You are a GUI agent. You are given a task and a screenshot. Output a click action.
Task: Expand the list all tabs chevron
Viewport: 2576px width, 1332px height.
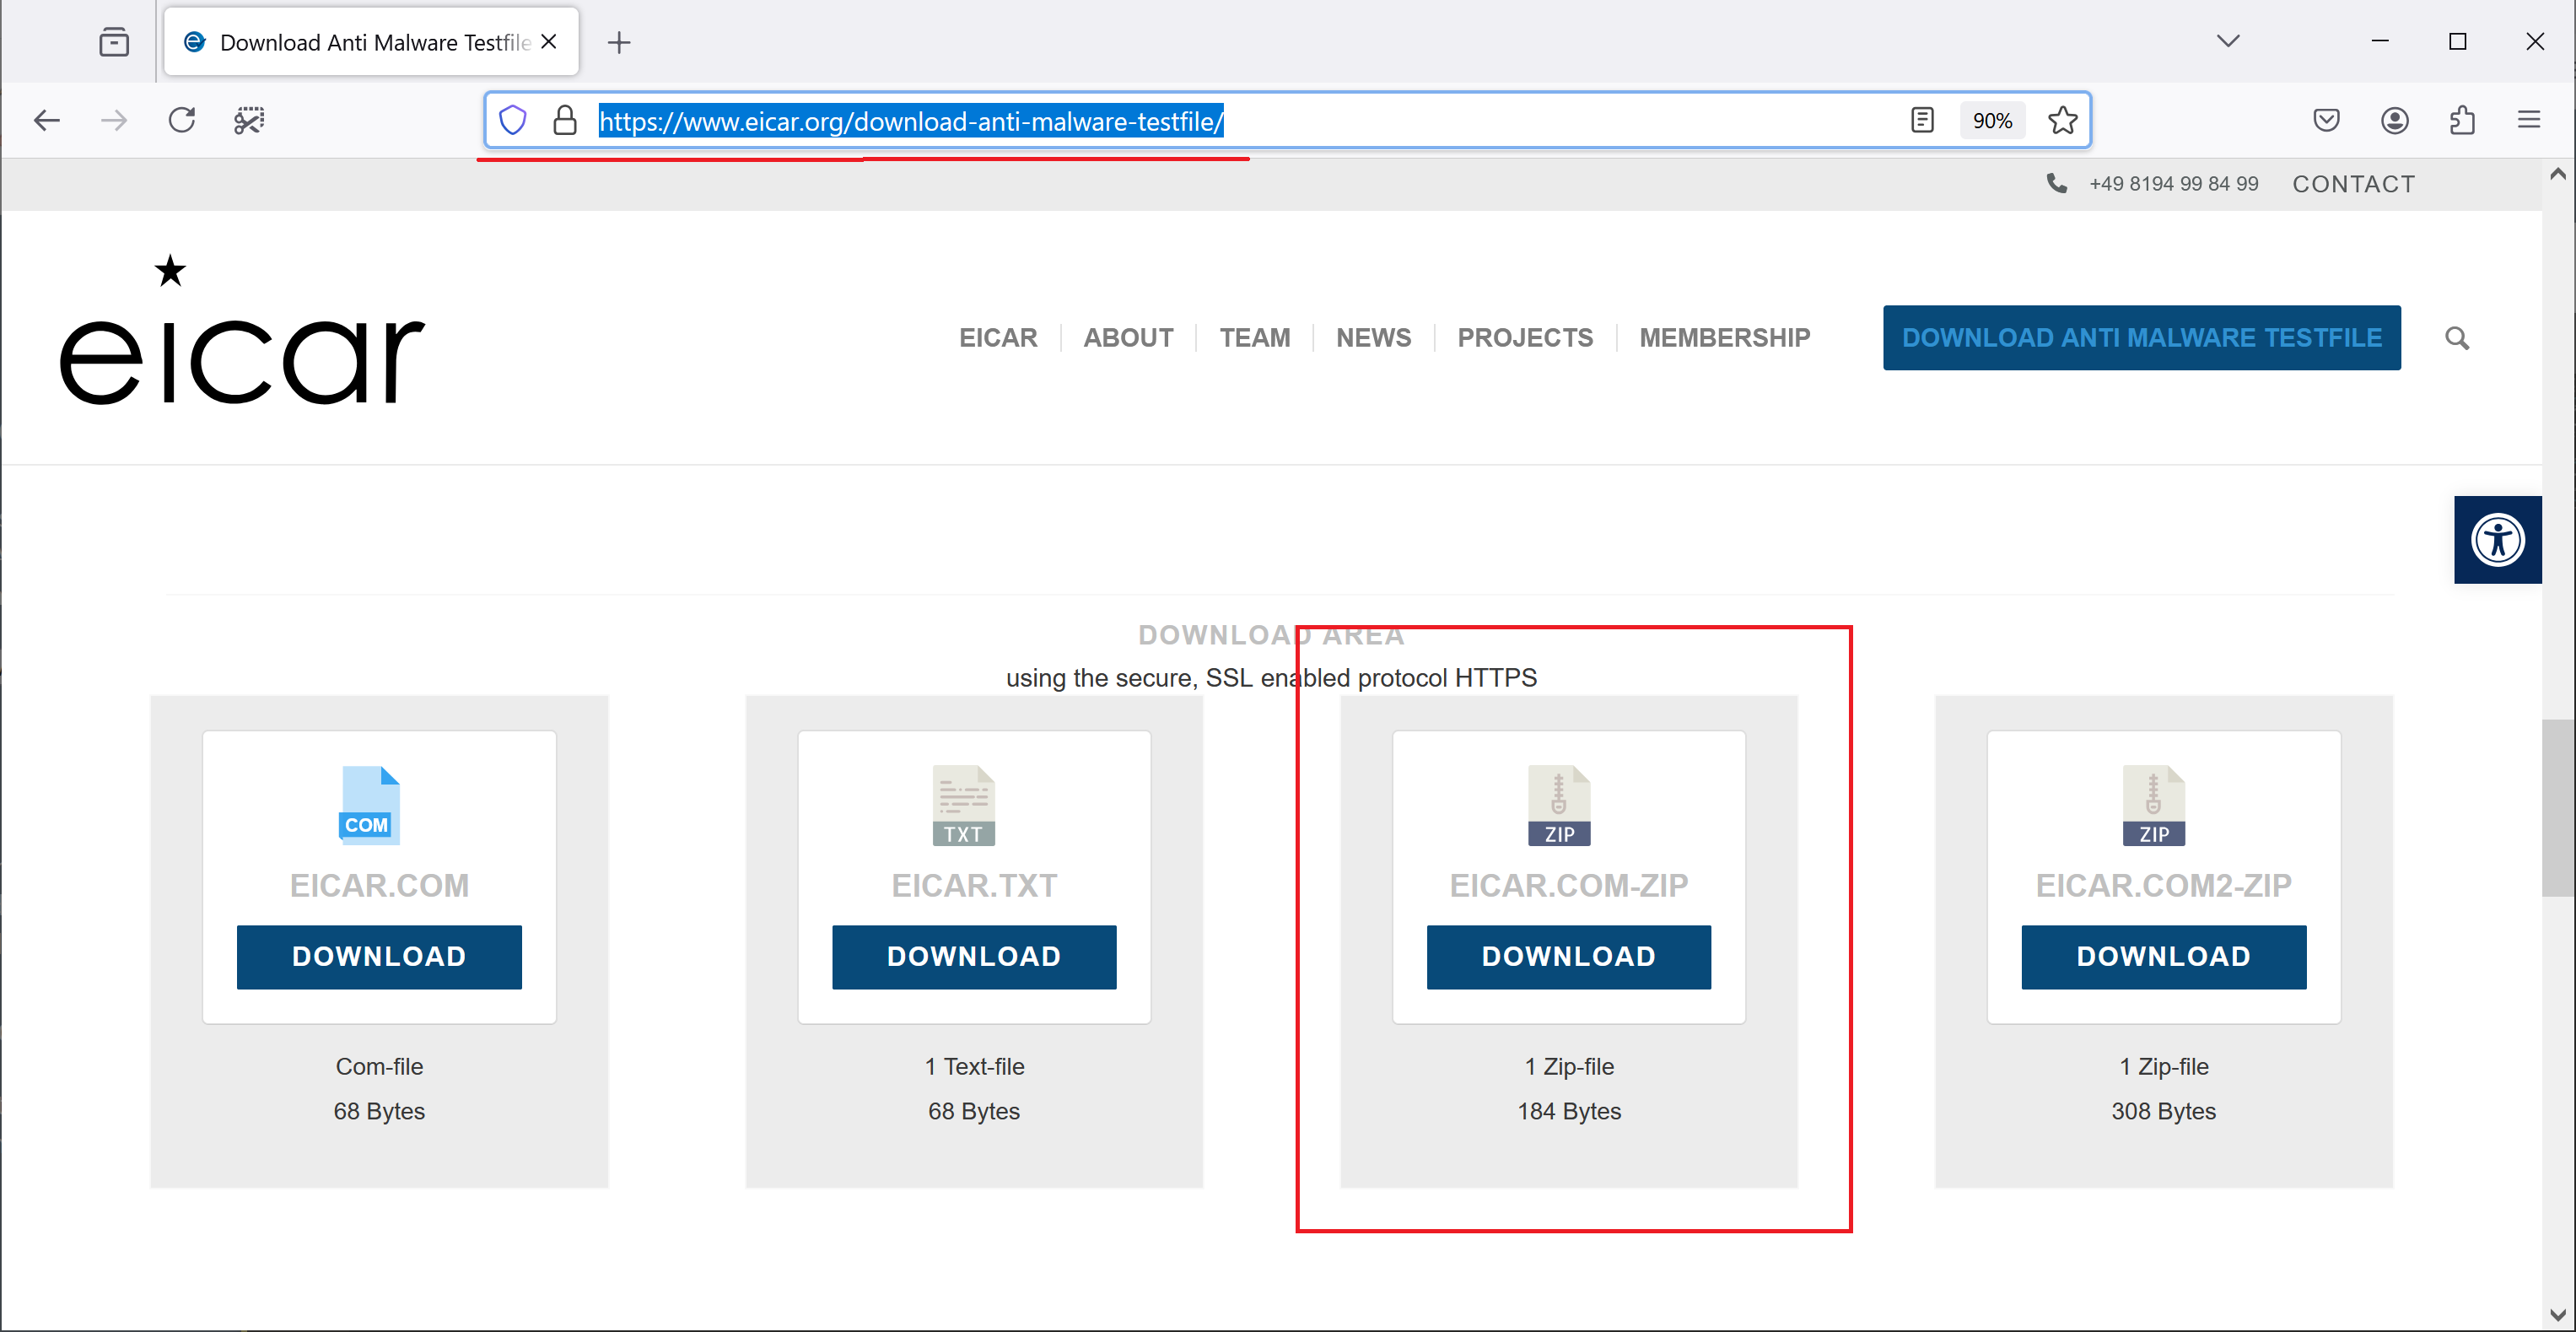(2228, 41)
